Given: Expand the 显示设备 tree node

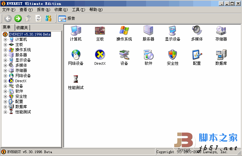Looking at the screenshot, I should (5, 60).
